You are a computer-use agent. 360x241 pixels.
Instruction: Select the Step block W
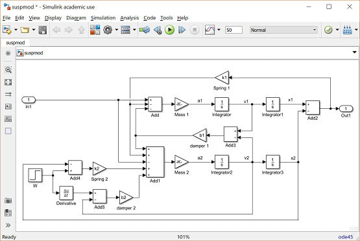[x=35, y=175]
